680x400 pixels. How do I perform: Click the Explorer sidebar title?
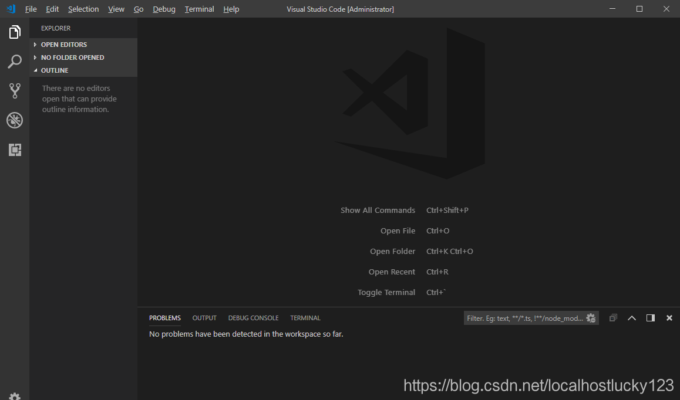[x=56, y=28]
